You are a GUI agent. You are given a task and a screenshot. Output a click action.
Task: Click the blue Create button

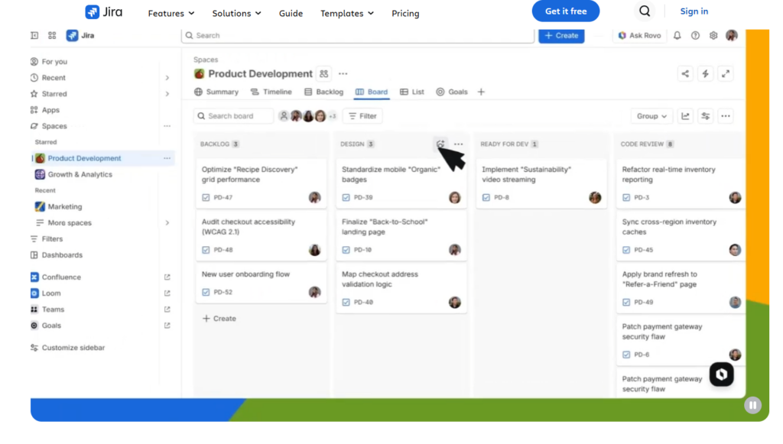561,35
